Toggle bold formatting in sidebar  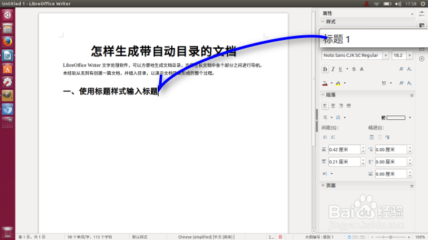coord(325,69)
